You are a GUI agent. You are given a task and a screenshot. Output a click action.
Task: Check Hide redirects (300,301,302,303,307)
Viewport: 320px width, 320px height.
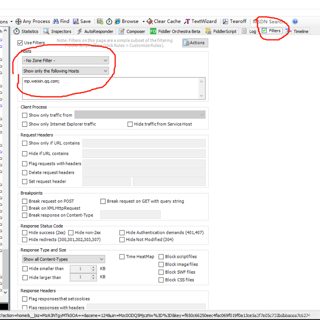click(25, 239)
